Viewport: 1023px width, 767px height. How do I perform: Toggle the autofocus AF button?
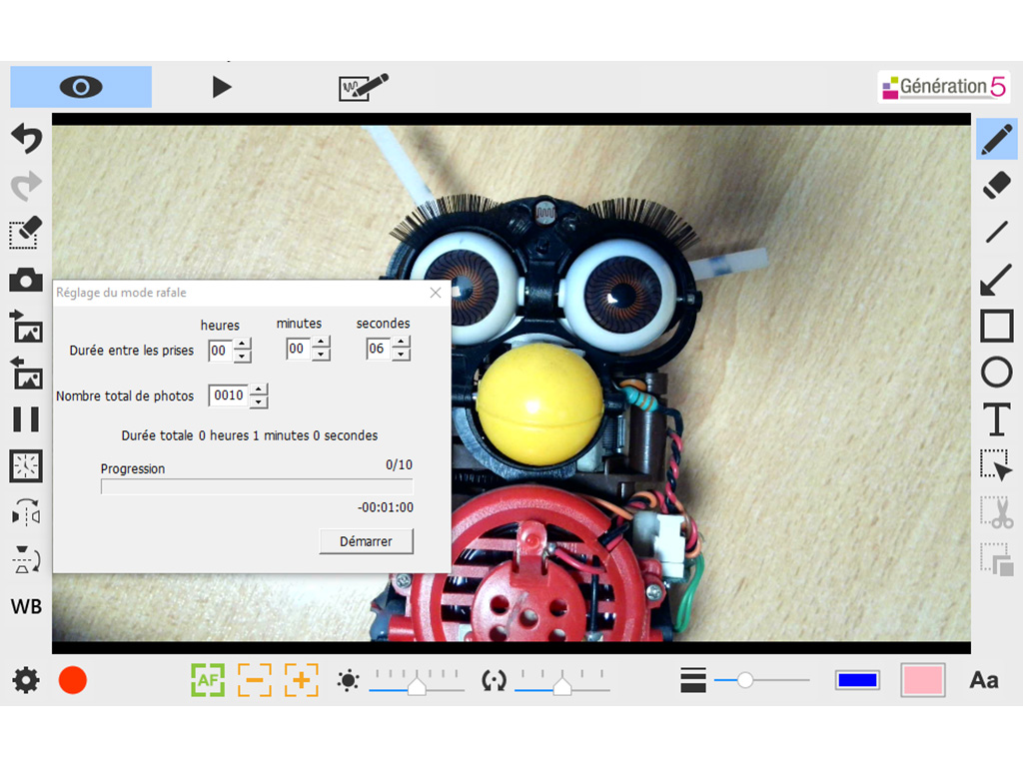208,680
